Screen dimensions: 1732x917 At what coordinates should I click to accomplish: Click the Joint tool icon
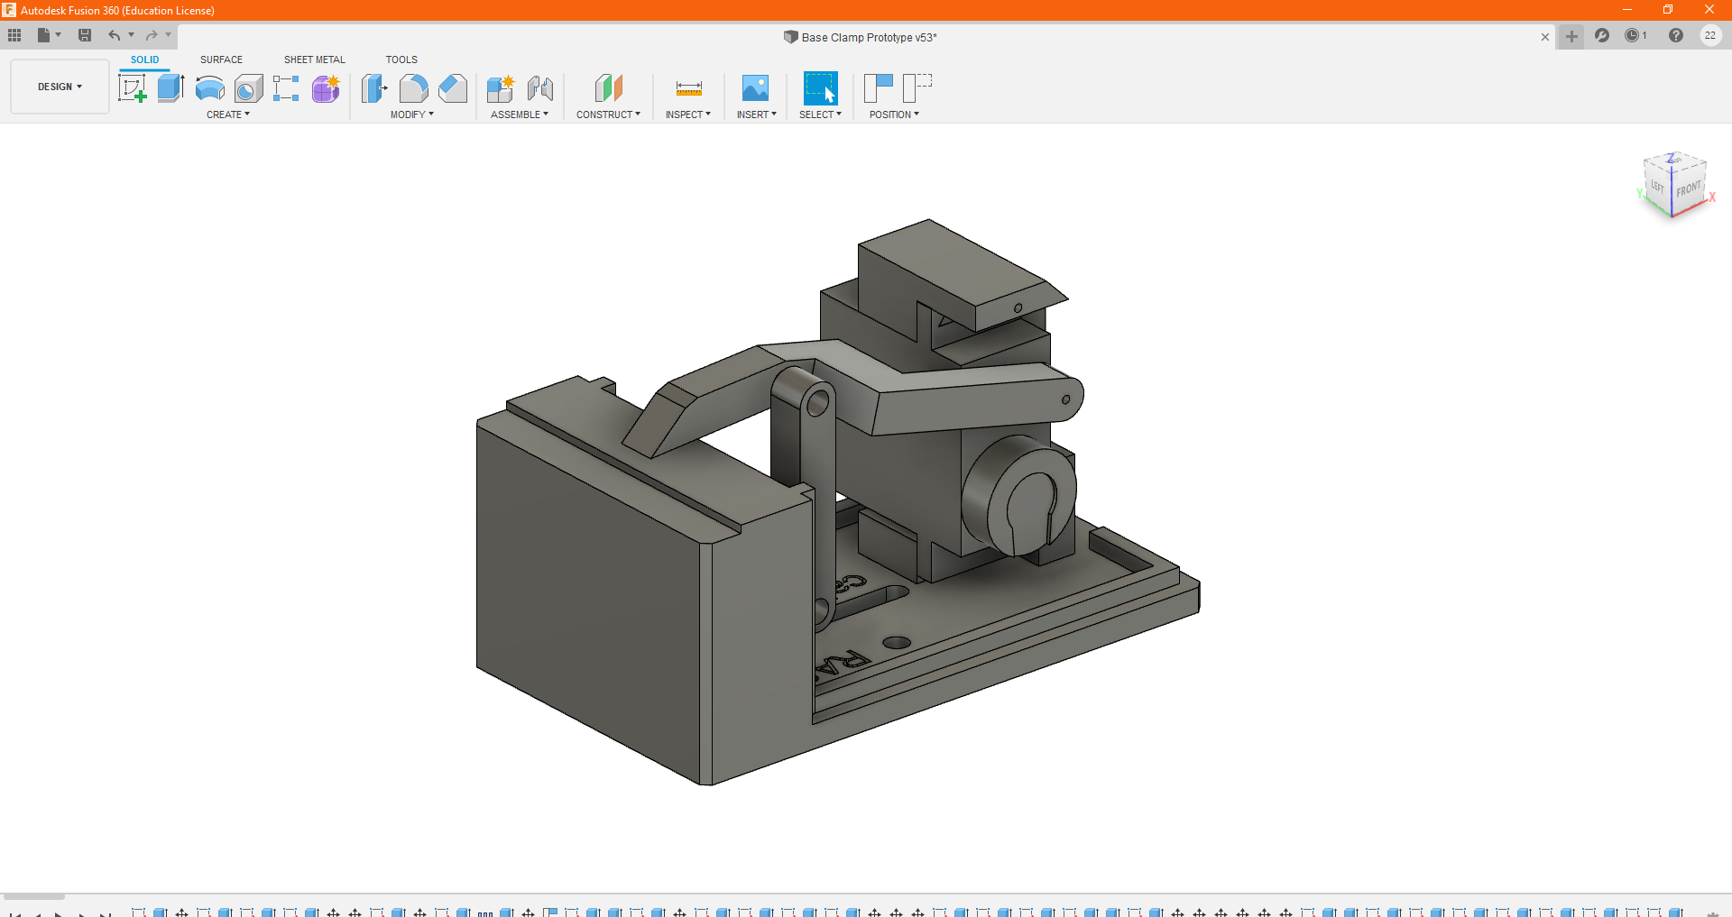[539, 88]
